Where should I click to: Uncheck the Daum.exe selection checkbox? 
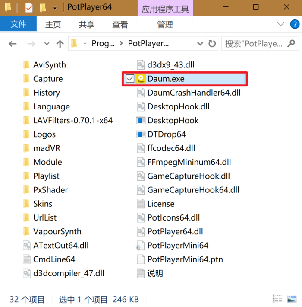coord(130,79)
